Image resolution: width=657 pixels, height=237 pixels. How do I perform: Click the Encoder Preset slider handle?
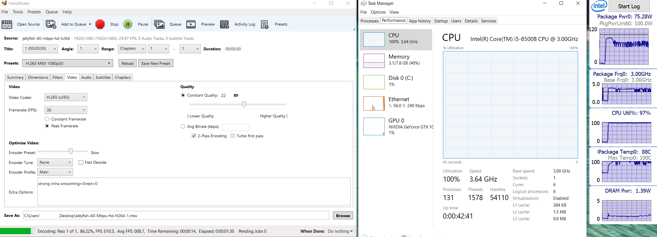[x=71, y=151]
